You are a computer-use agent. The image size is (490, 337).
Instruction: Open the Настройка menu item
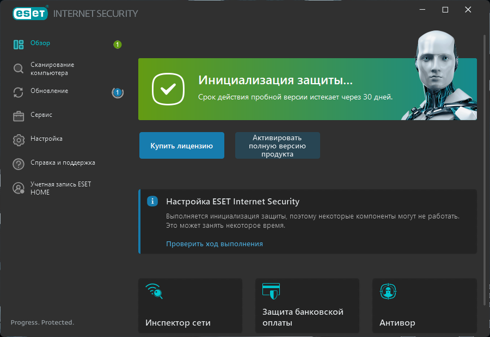coord(47,139)
